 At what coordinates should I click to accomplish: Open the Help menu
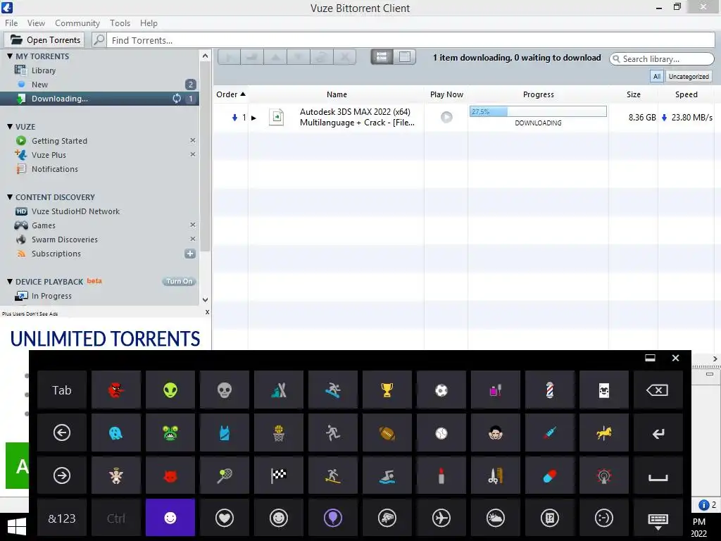pos(149,23)
